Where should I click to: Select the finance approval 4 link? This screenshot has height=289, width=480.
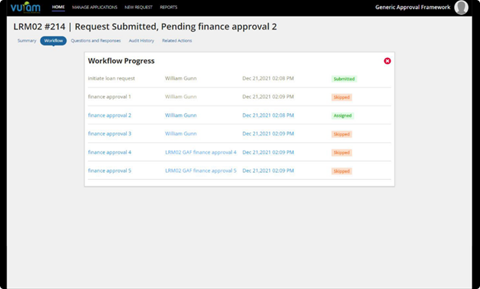tap(110, 152)
